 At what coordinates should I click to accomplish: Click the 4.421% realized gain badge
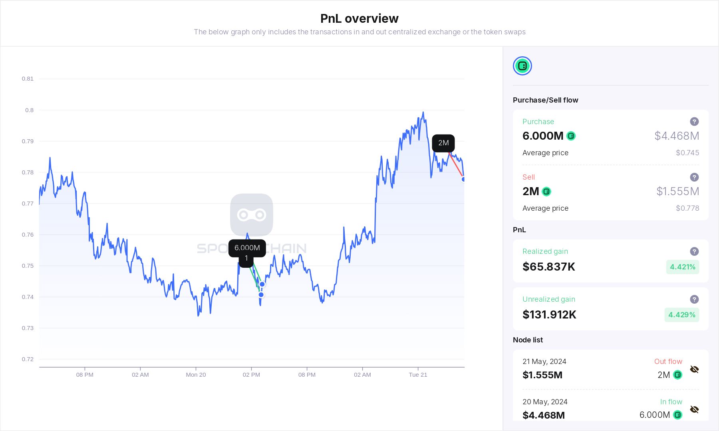pyautogui.click(x=682, y=267)
